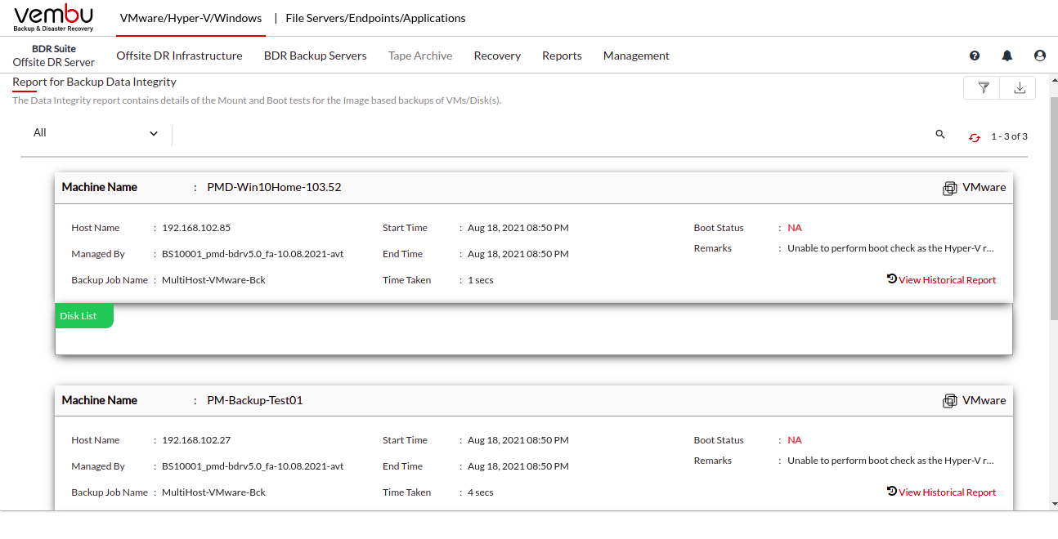Select machine name PMD-Win10Home-103.52
1058x539 pixels.
click(274, 187)
